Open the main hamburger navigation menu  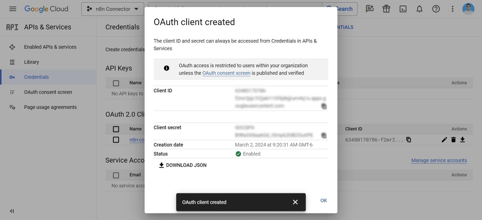[x=13, y=9]
